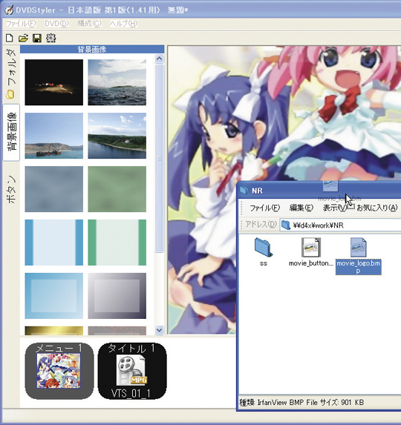Click scroll down arrow in background list
The image size is (401, 425).
(x=159, y=330)
